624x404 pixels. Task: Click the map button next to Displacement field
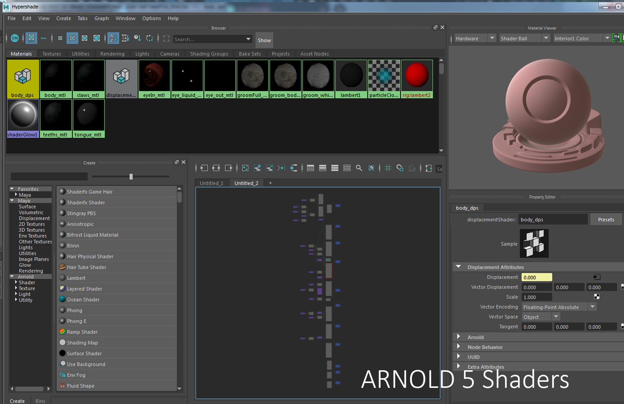click(597, 277)
